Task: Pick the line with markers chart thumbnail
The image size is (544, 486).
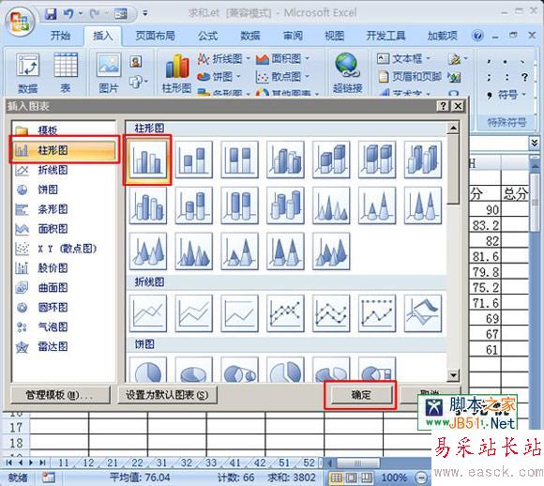Action: pyautogui.click(x=285, y=313)
